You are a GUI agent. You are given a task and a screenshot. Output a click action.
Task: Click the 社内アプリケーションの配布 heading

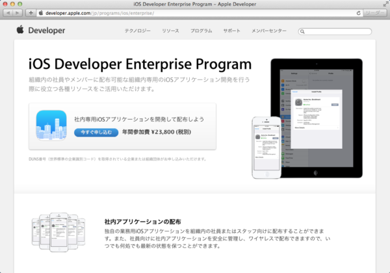(143, 222)
